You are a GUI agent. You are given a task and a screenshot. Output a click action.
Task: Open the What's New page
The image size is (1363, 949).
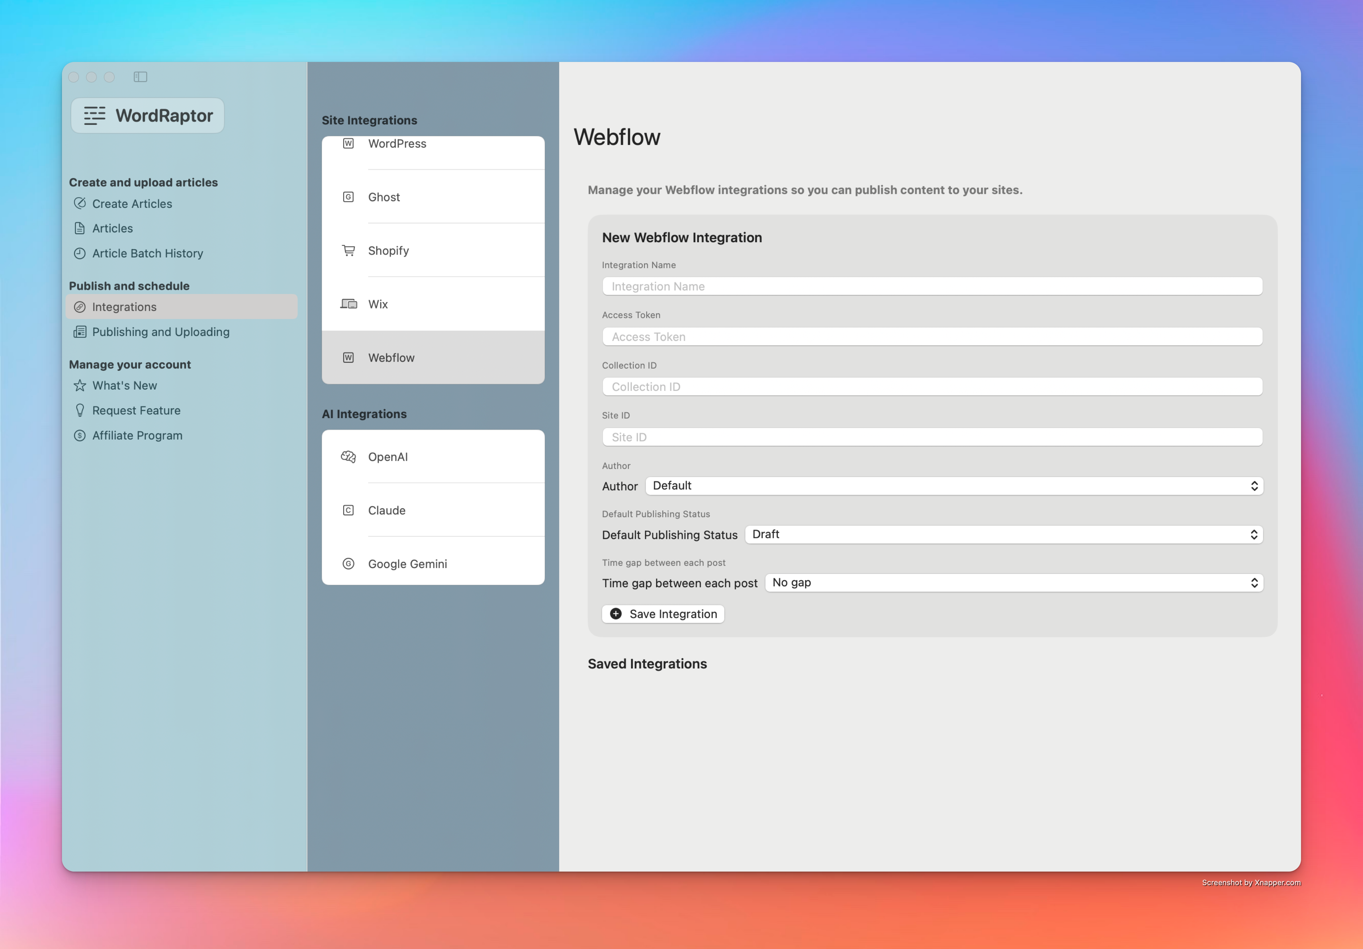click(x=182, y=386)
